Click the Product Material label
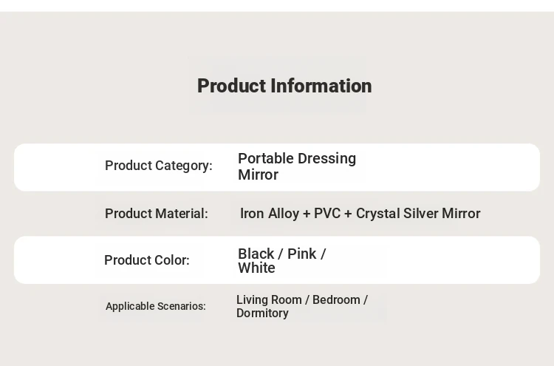The image size is (554, 366). click(x=156, y=214)
